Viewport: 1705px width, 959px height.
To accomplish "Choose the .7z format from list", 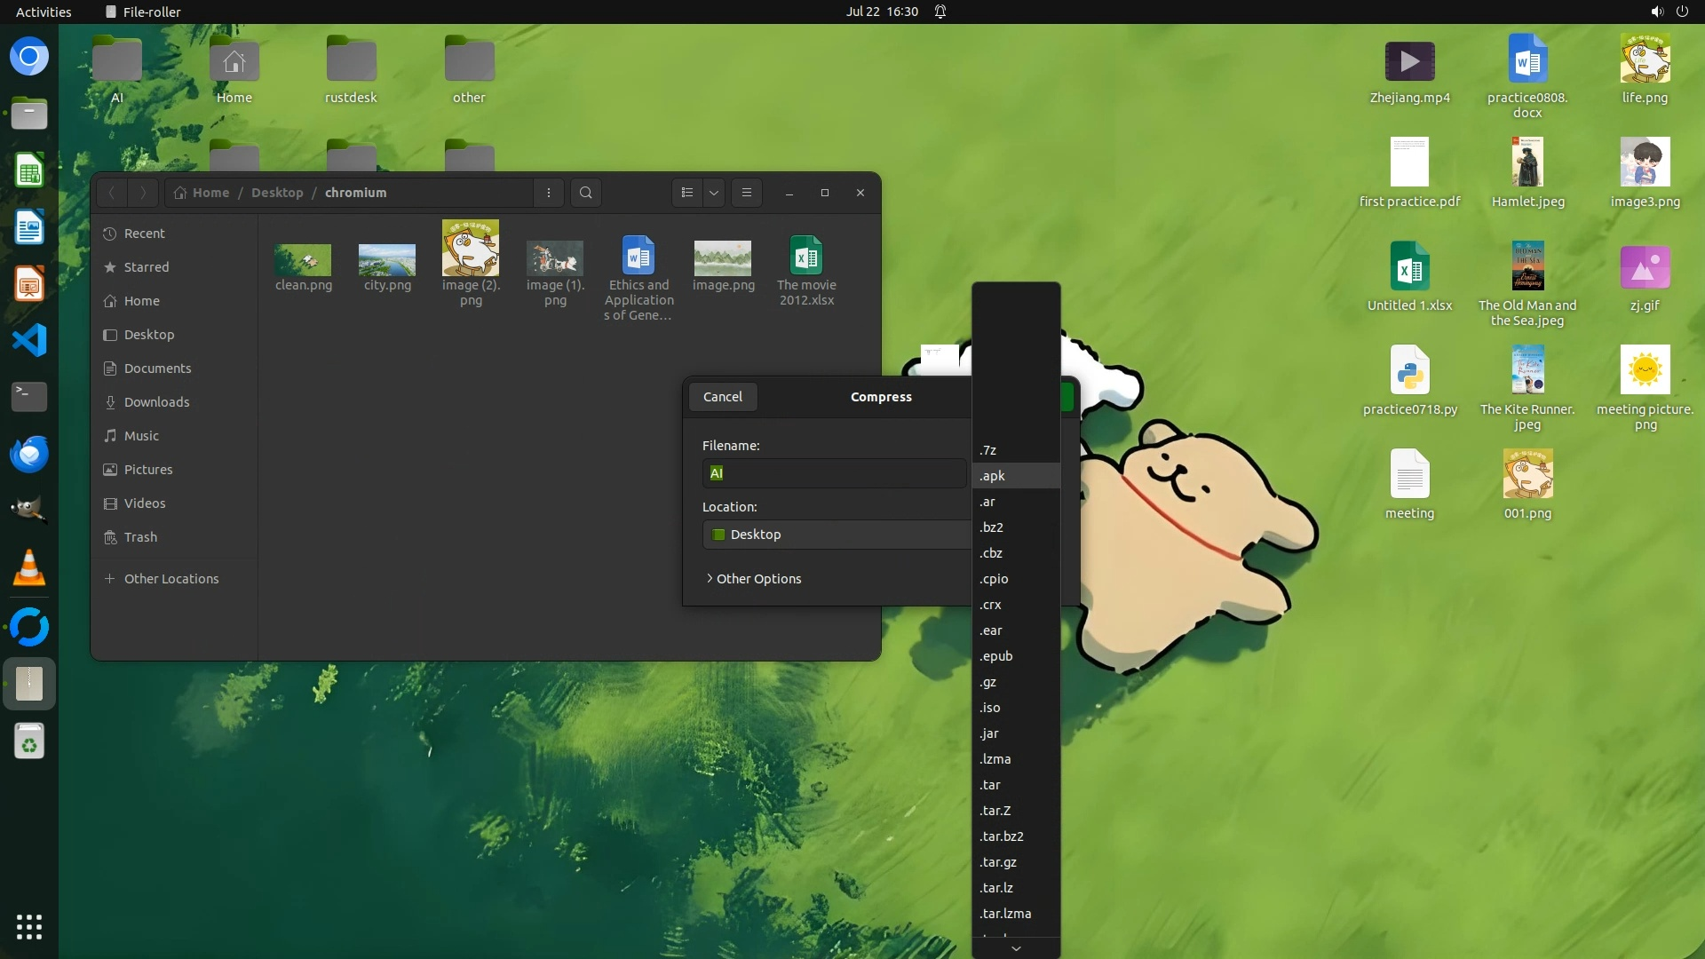I will (988, 450).
